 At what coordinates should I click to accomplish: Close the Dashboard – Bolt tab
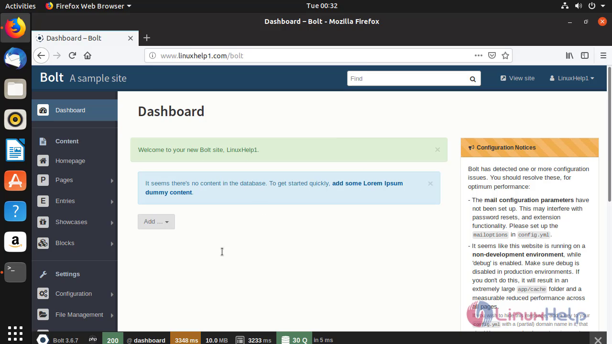tap(131, 38)
